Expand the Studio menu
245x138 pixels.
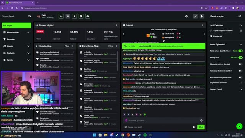tap(16, 46)
